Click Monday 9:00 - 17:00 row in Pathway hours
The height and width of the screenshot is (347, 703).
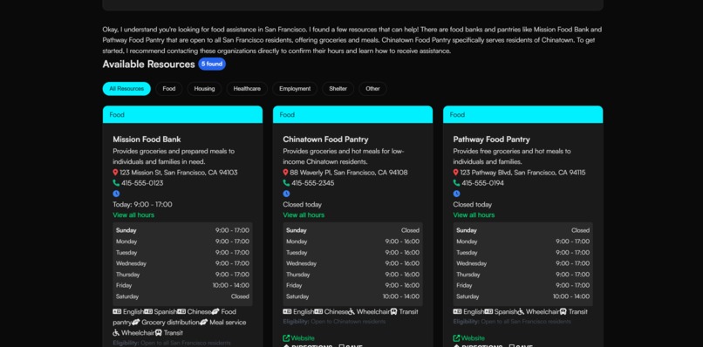click(x=522, y=242)
